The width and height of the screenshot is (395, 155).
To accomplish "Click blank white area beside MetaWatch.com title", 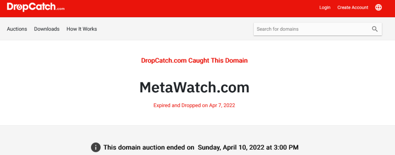I will [315, 87].
